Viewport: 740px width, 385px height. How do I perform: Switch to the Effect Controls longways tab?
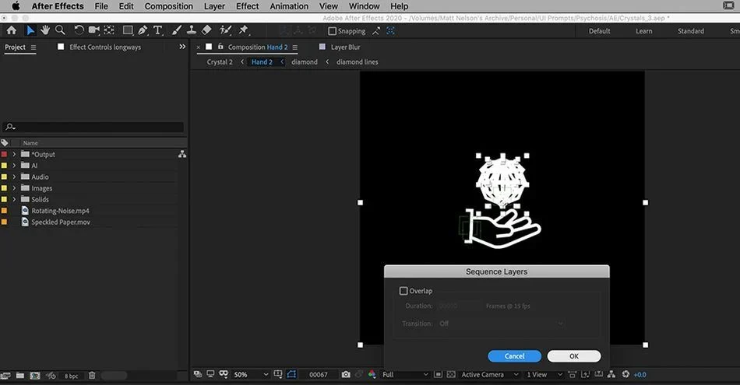[x=105, y=47]
